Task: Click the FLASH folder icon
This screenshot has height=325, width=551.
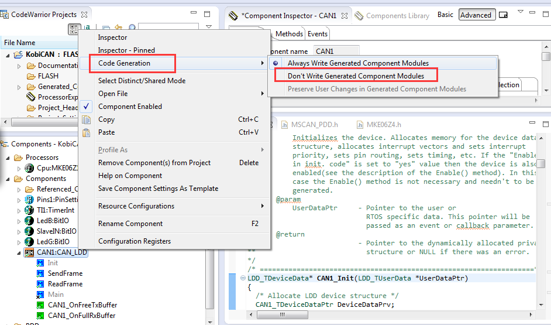Action: [x=31, y=76]
